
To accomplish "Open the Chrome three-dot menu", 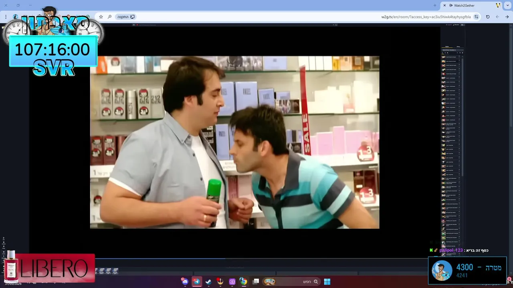I will (6, 17).
